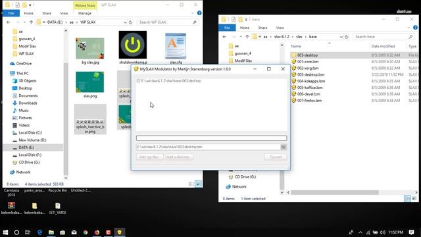Select 002-xorg.lzm file in base window
The height and width of the screenshot is (237, 421).
pos(308,68)
